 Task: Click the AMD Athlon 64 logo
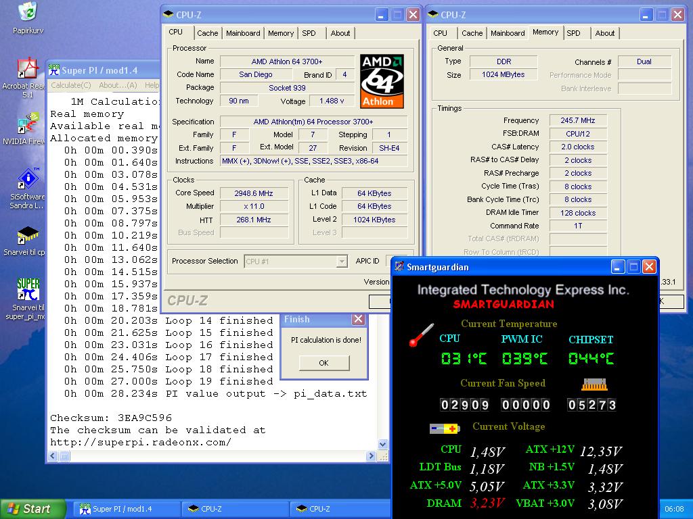coord(382,81)
